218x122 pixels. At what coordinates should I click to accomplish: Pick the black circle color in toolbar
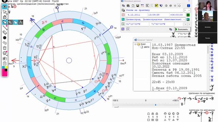coord(5,38)
